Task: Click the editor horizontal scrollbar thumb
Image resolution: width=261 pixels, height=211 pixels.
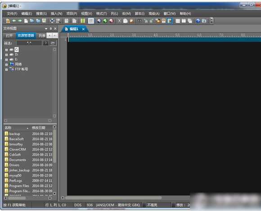Action: (113, 197)
